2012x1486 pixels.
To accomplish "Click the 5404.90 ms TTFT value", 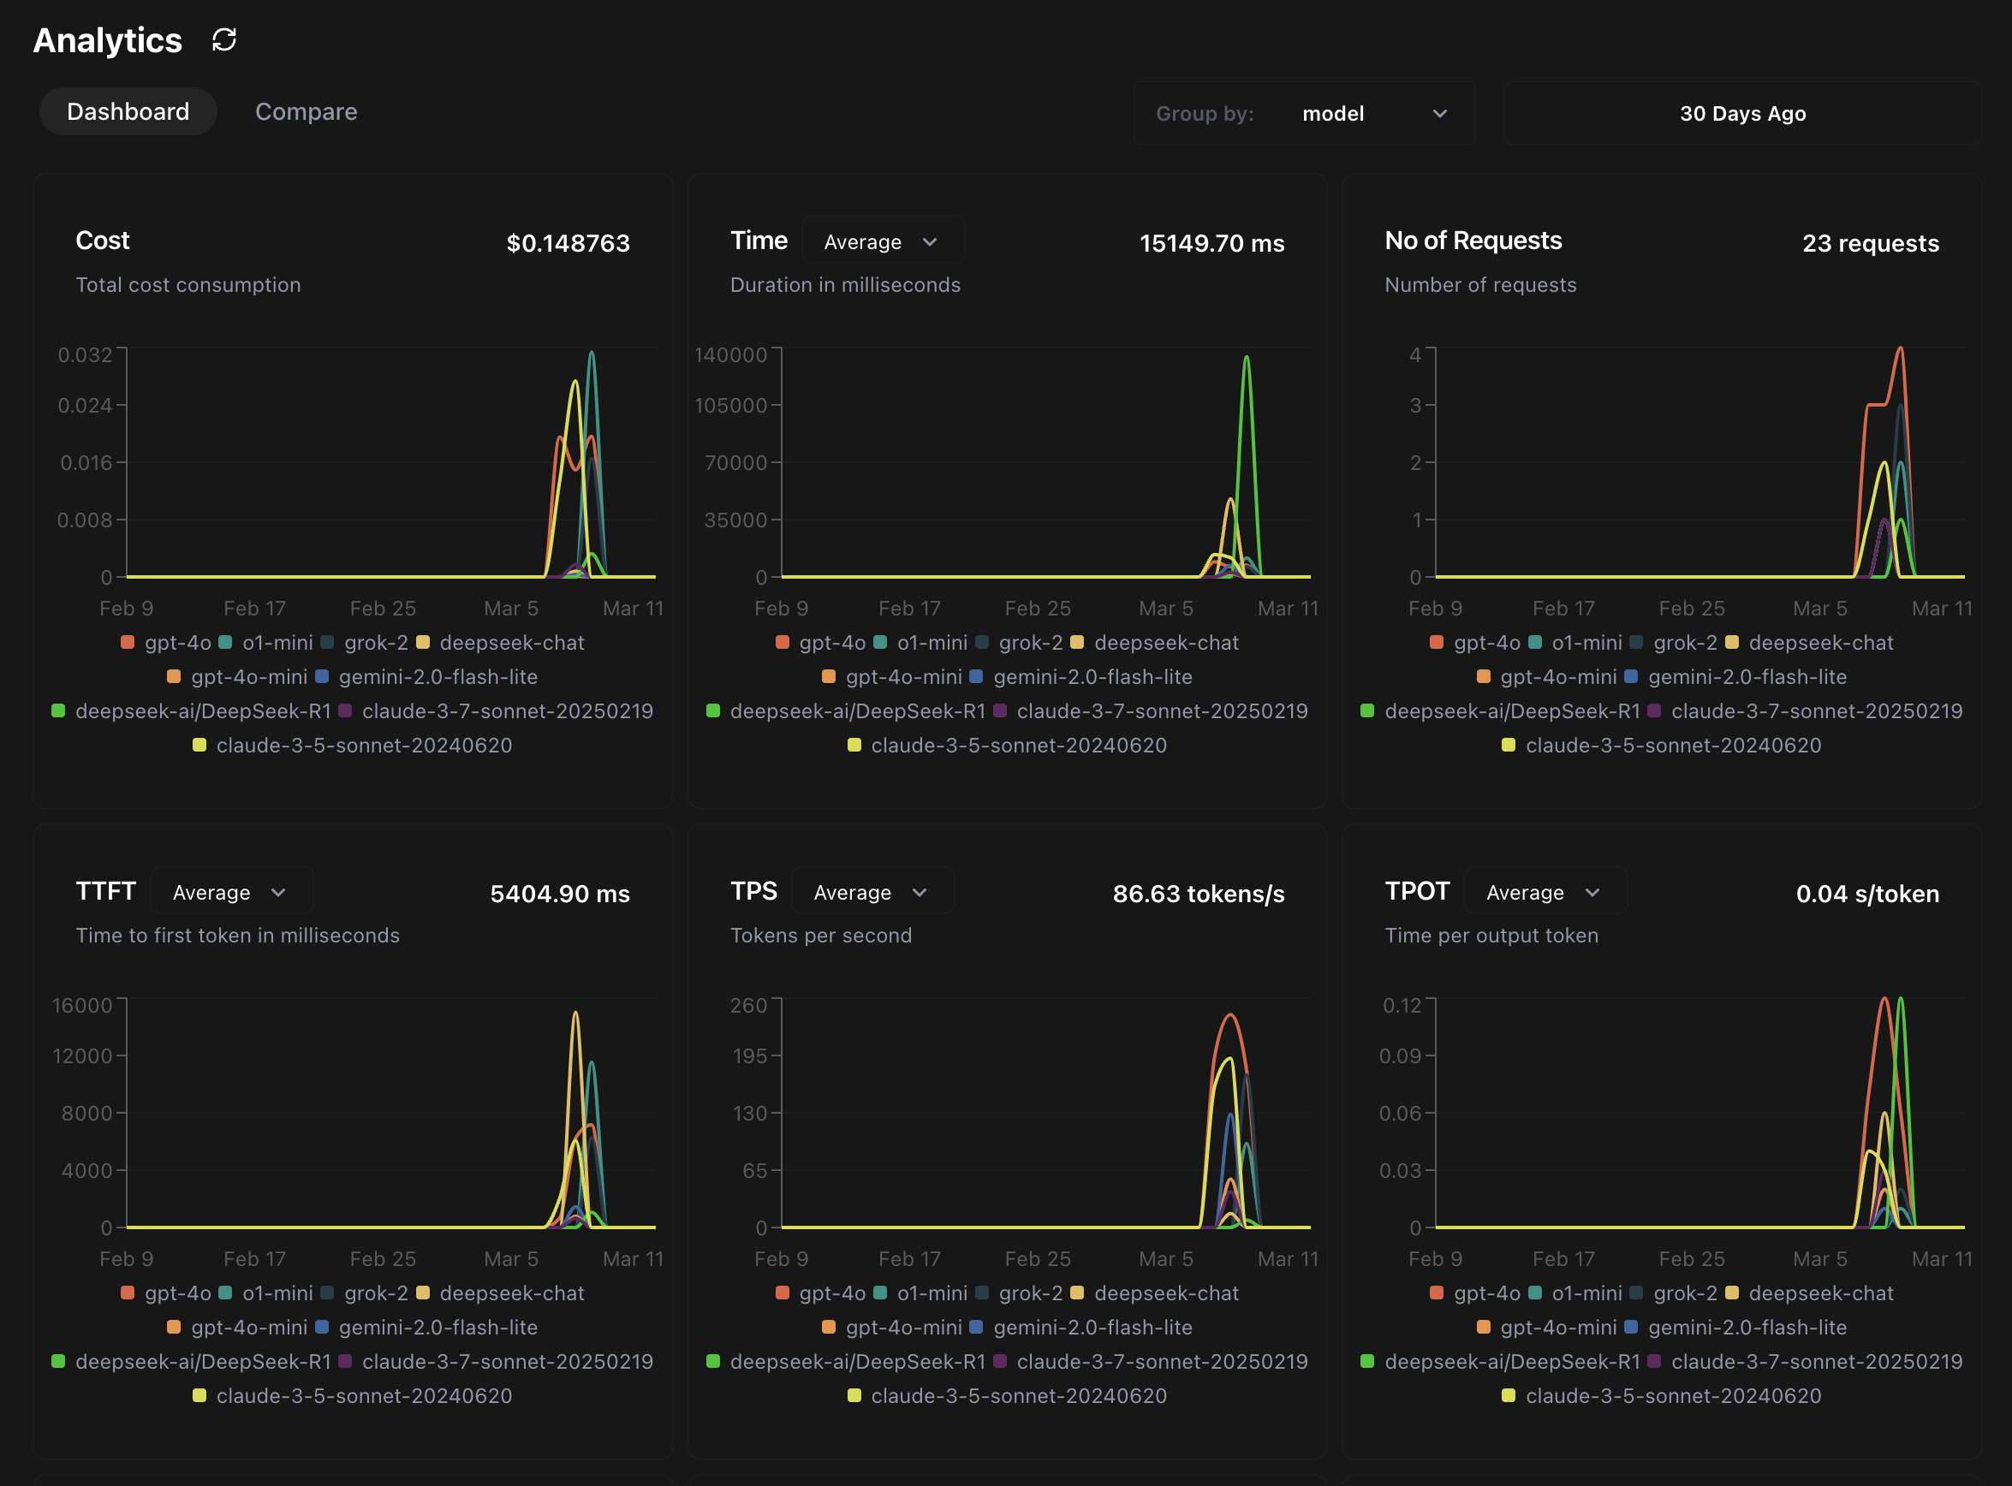I will 560,893.
